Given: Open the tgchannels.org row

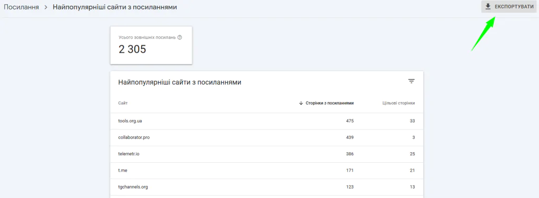Looking at the screenshot, I should (x=267, y=187).
